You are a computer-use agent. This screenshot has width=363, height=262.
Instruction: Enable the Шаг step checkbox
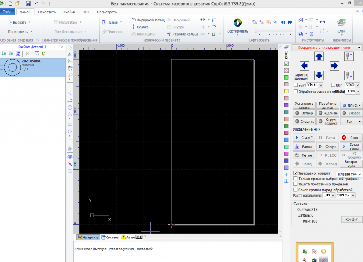334,85
